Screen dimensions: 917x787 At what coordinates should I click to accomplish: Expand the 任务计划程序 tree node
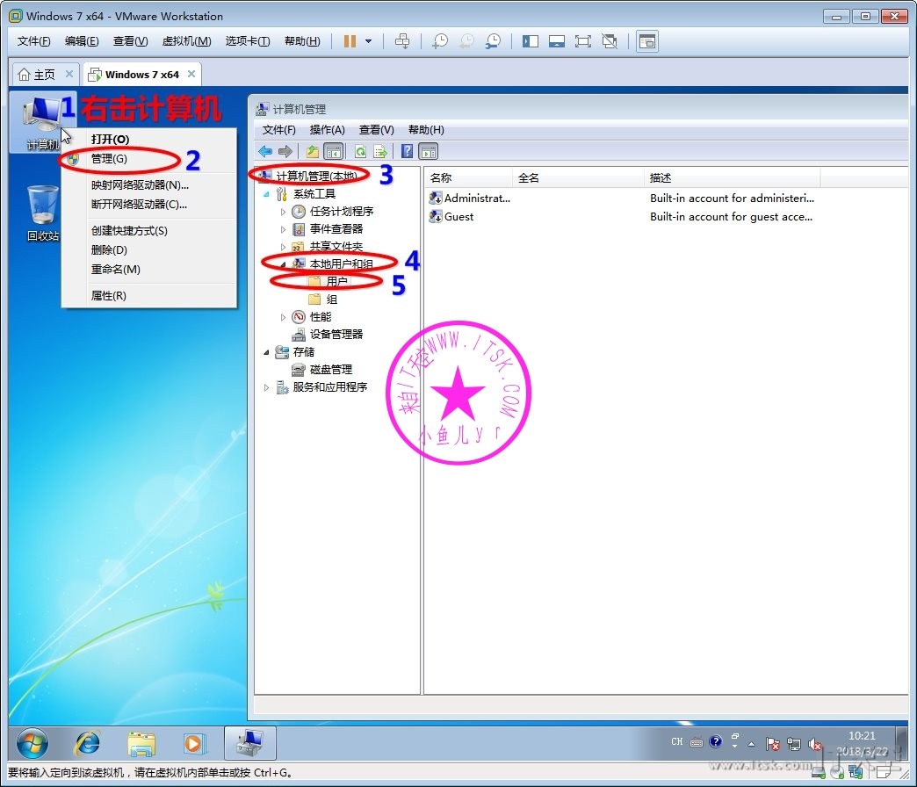[283, 212]
